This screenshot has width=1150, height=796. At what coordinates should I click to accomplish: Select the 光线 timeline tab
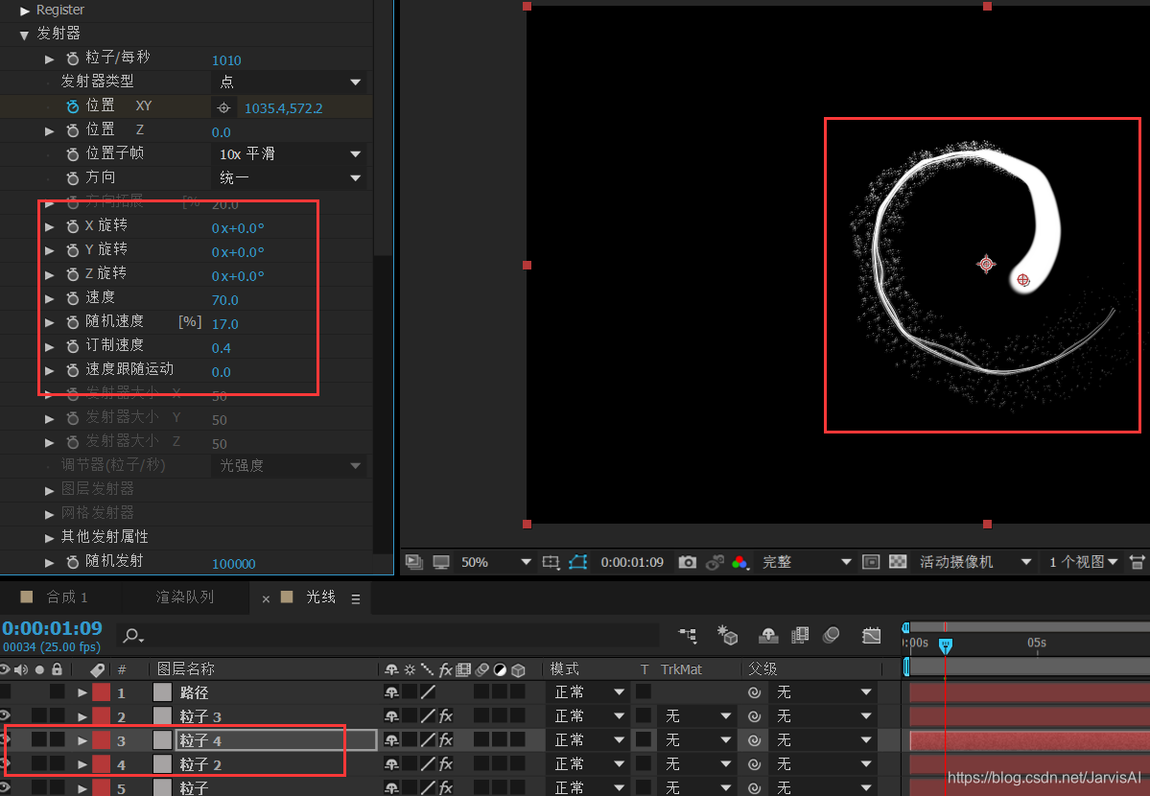pyautogui.click(x=320, y=597)
